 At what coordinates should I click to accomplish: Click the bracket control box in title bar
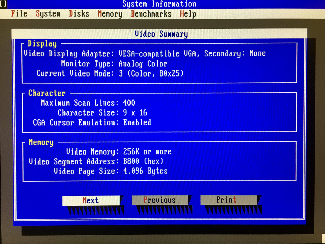pyautogui.click(x=3, y=4)
